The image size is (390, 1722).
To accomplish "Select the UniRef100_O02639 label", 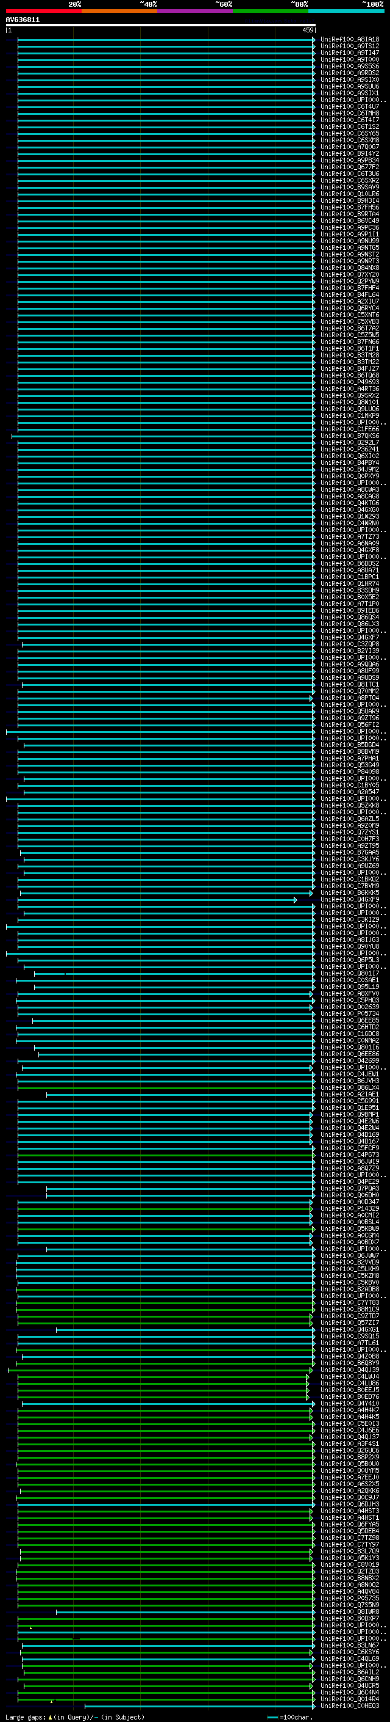I will pyautogui.click(x=350, y=1007).
